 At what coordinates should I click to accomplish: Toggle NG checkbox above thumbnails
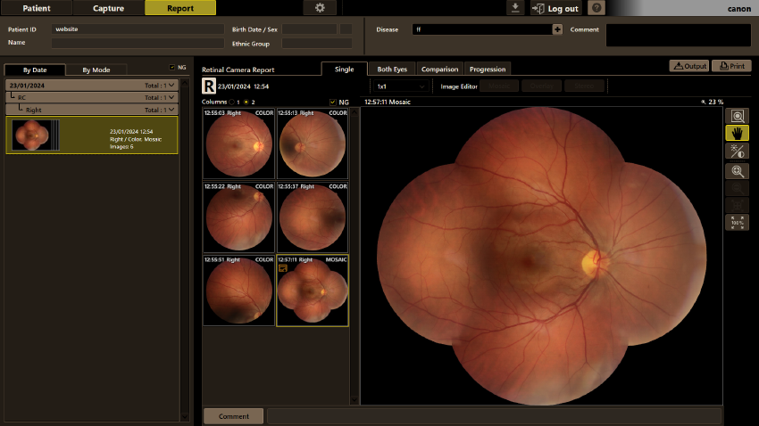point(332,102)
